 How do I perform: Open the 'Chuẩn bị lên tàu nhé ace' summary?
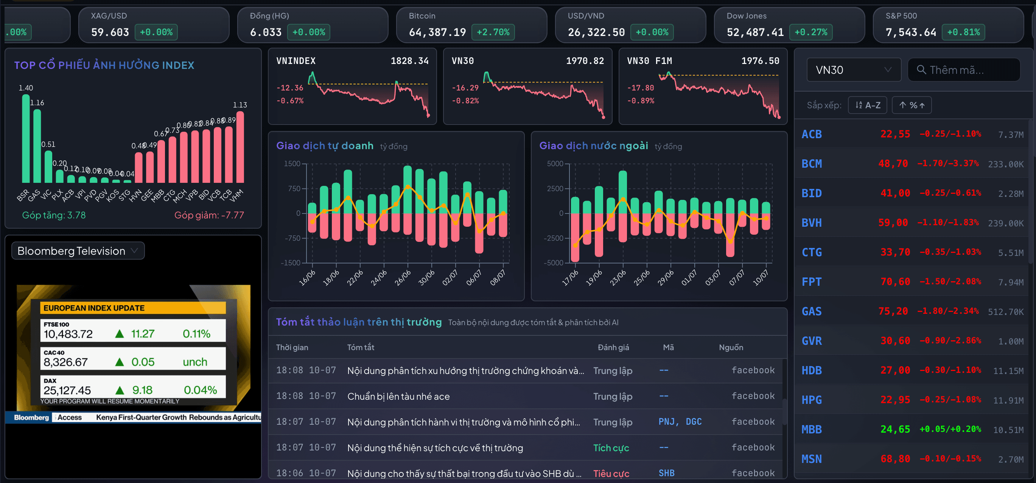pyautogui.click(x=398, y=397)
